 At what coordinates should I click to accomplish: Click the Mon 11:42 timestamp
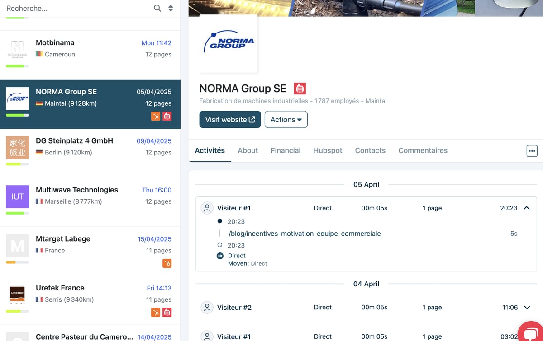pos(157,43)
